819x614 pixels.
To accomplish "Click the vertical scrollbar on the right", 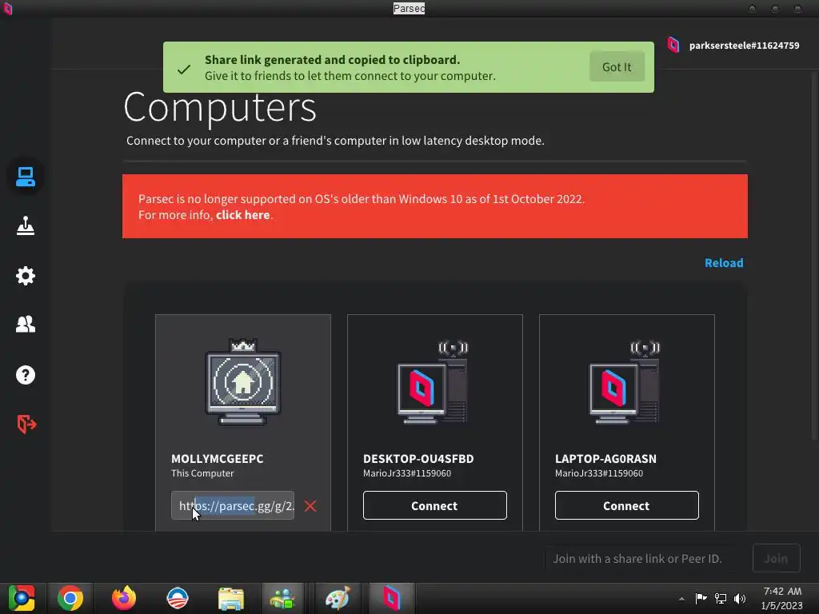I will (813, 256).
